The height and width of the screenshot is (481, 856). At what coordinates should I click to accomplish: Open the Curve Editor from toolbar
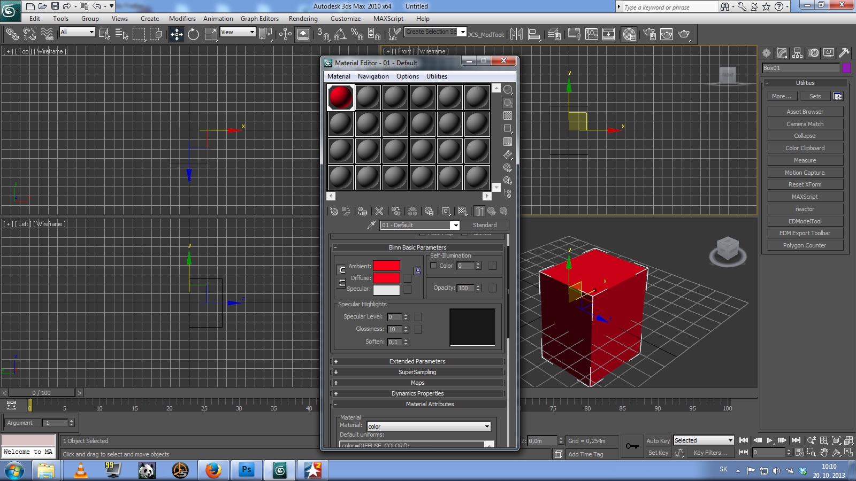(592, 34)
